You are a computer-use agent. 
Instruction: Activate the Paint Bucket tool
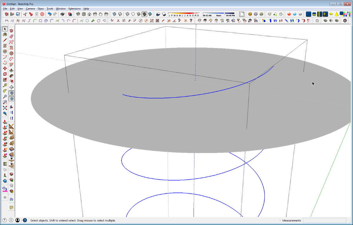pos(5,35)
